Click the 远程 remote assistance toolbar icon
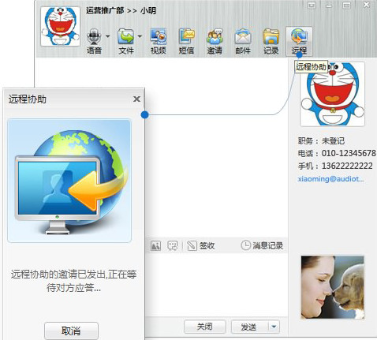Viewport: 377px width, 340px height. tap(299, 41)
